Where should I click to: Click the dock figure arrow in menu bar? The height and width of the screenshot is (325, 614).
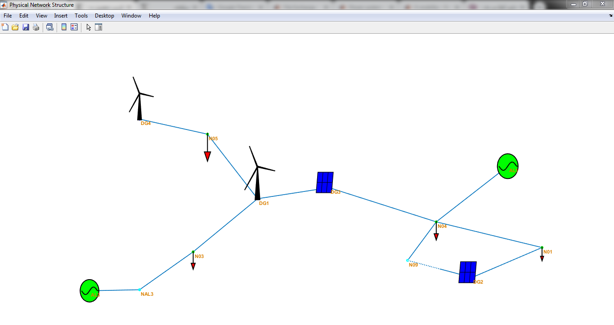[x=610, y=16]
